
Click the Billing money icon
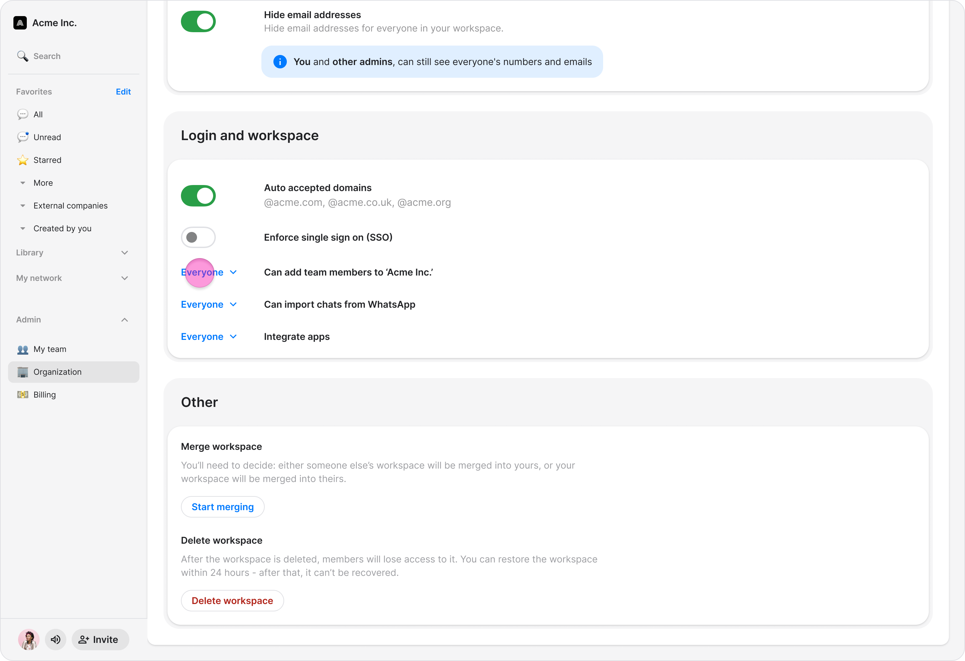point(22,395)
